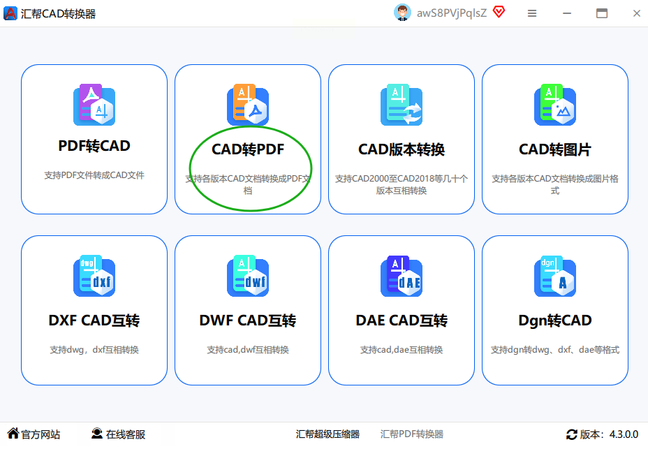Click the Dgn转CAD dgn icon
The height and width of the screenshot is (449, 648).
(555, 276)
